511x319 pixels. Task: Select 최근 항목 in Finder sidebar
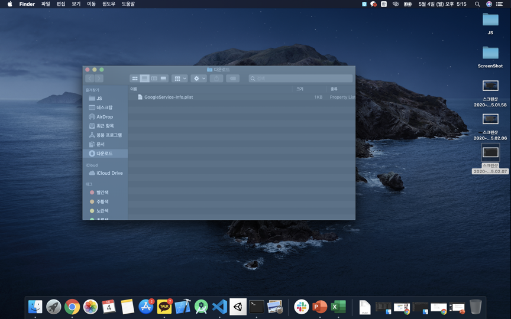point(105,126)
